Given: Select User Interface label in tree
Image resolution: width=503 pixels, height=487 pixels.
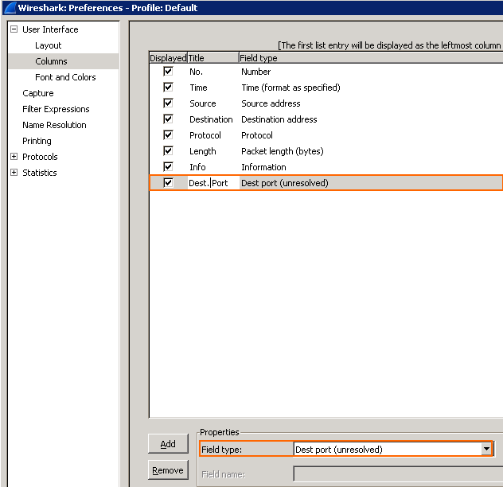Looking at the screenshot, I should point(50,29).
